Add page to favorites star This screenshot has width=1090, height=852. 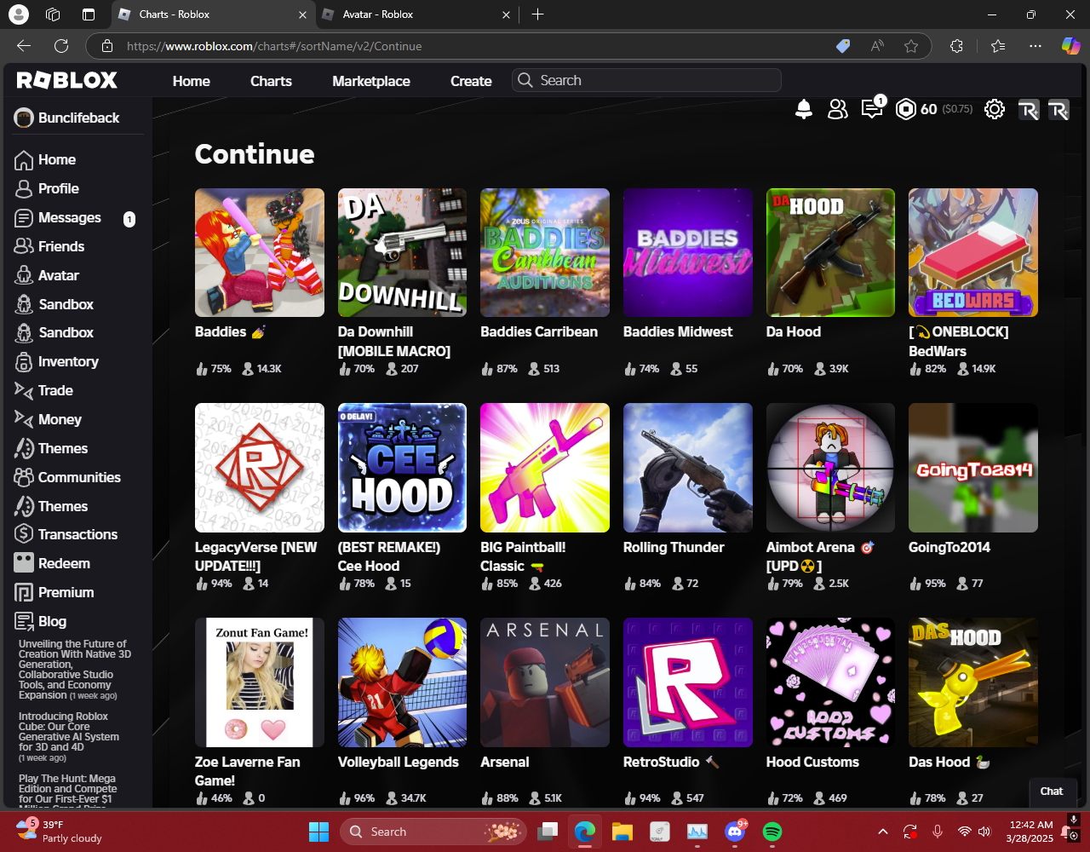click(x=911, y=46)
